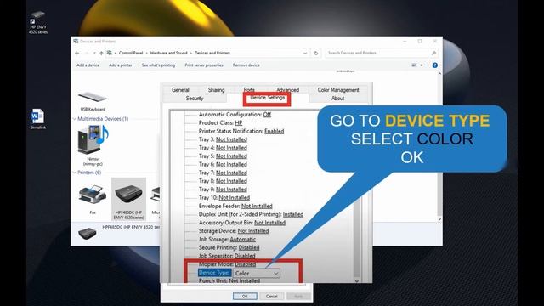Click scroll down arrow in settings list

tap(357, 280)
